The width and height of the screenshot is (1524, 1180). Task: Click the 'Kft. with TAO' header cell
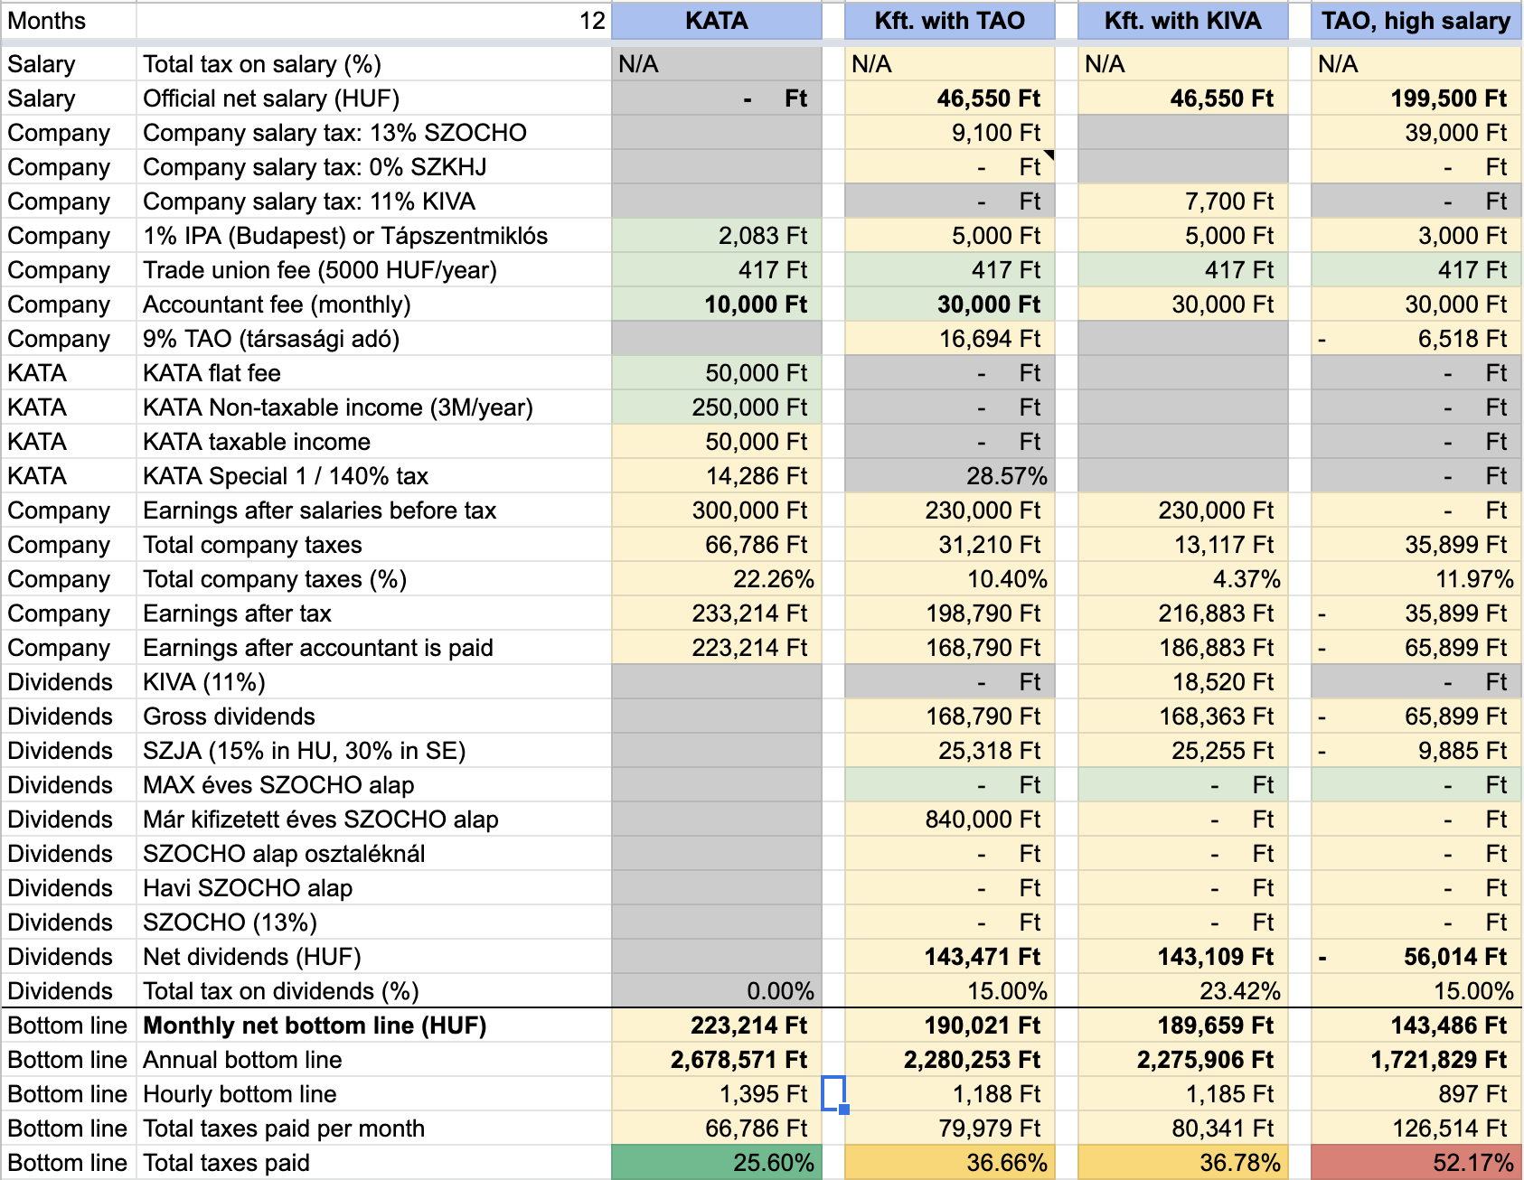click(x=949, y=21)
